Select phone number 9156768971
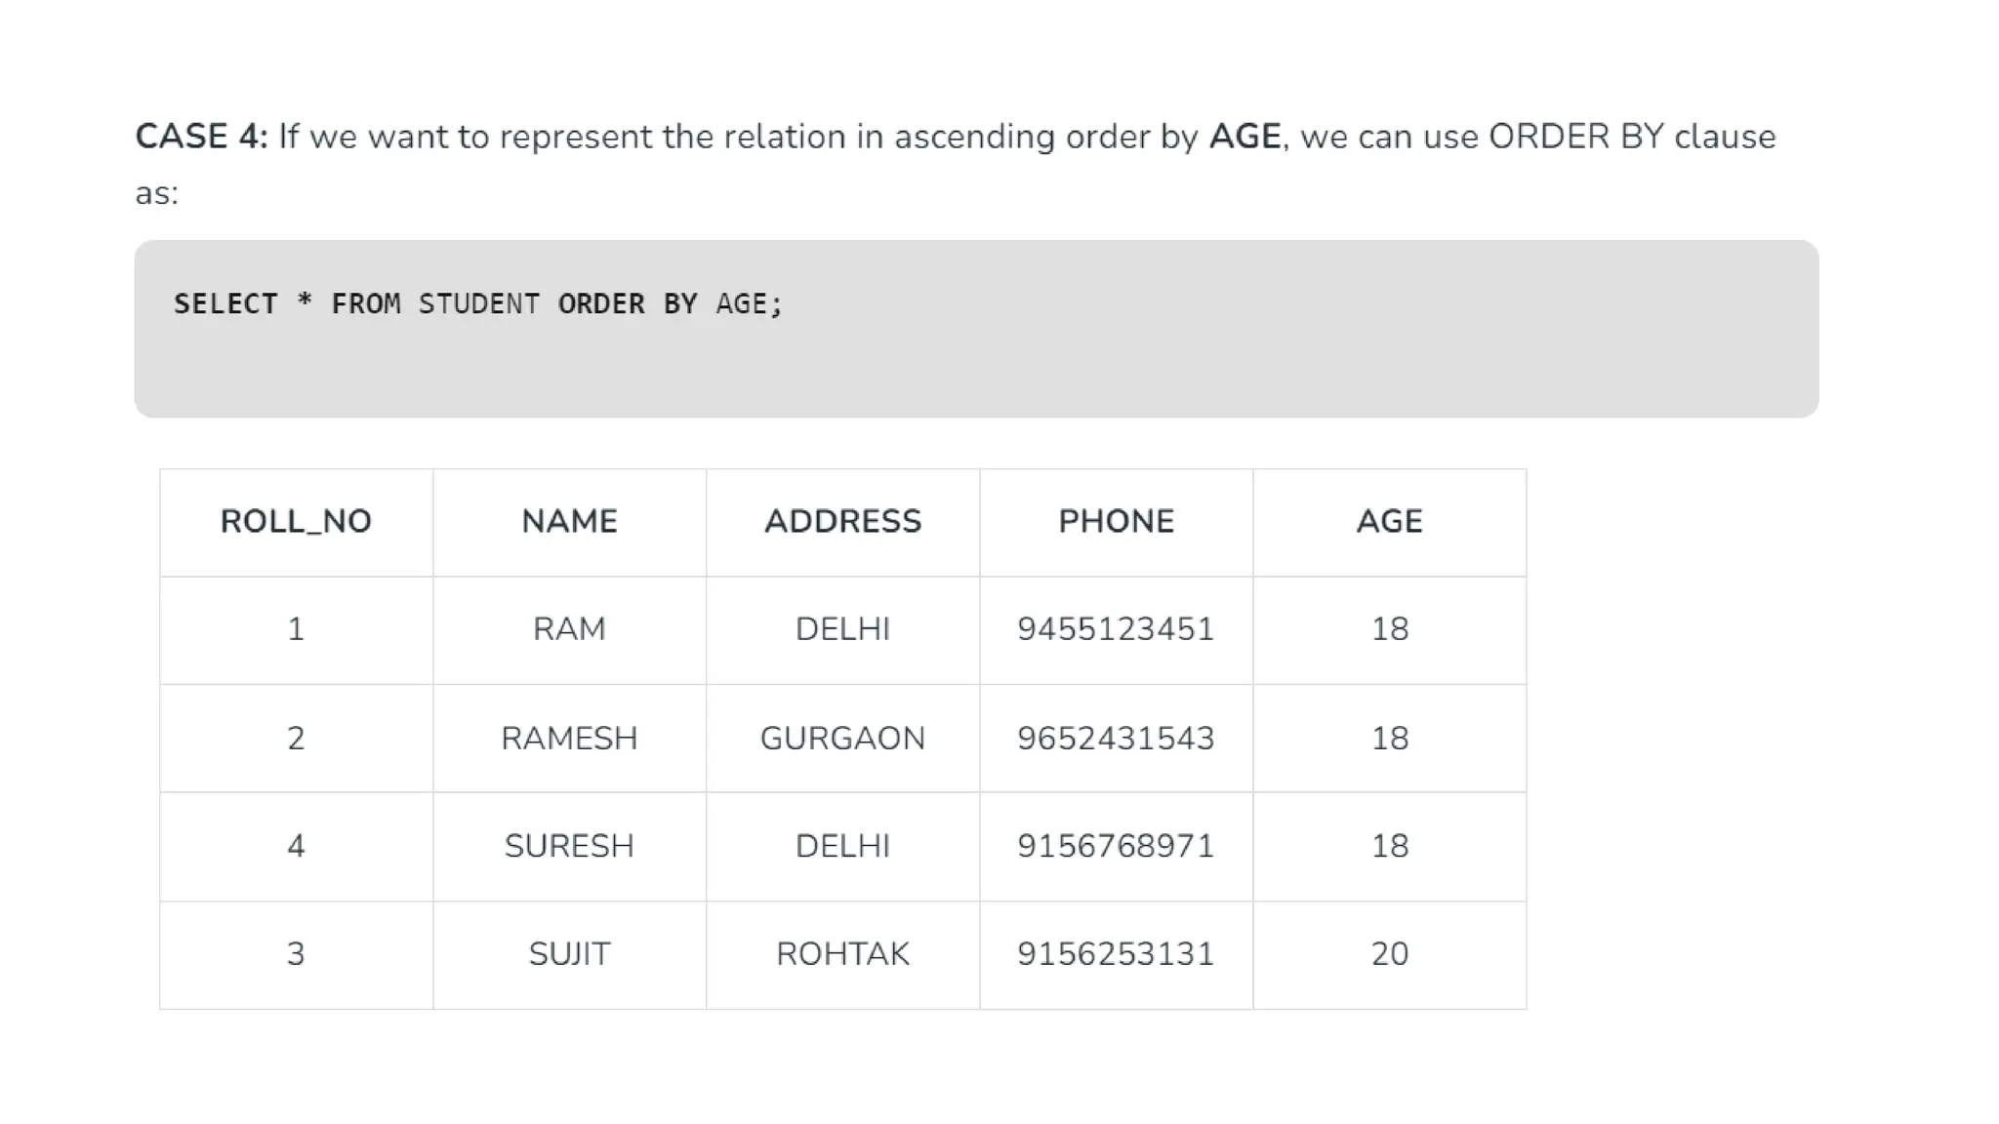This screenshot has width=1999, height=1124. point(1116,846)
